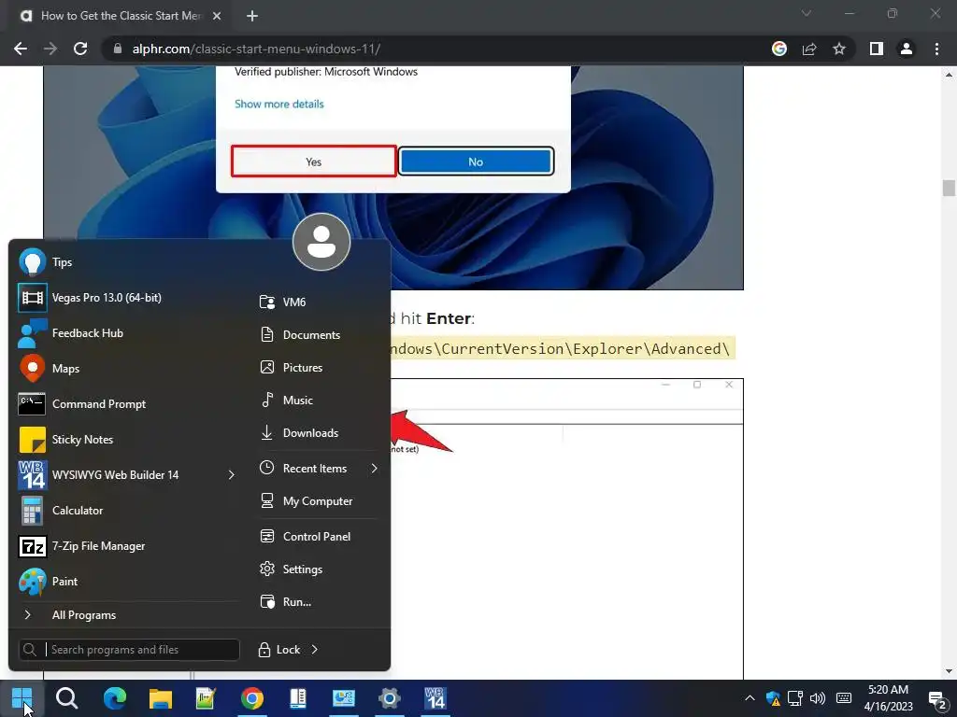Click the Lock button
Screen dimensions: 957x717
[x=279, y=650]
